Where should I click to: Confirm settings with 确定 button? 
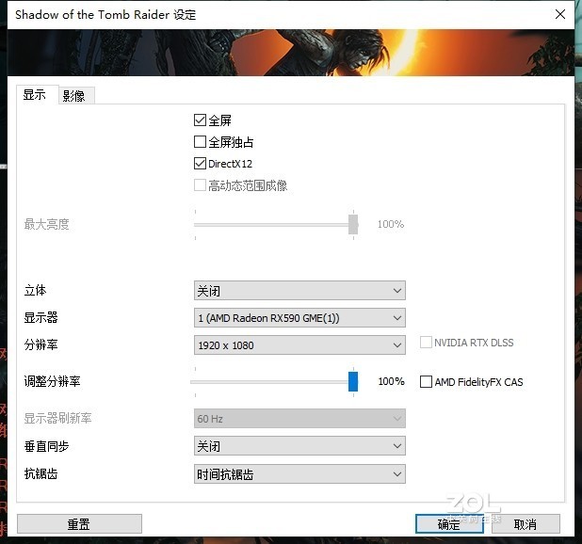click(x=449, y=523)
